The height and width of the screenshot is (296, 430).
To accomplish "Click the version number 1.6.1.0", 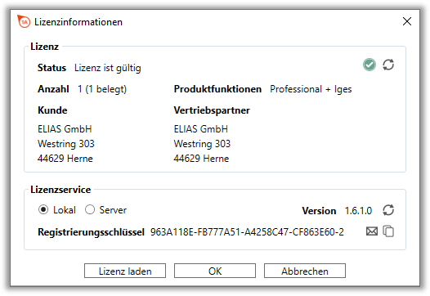I will pyautogui.click(x=358, y=211).
